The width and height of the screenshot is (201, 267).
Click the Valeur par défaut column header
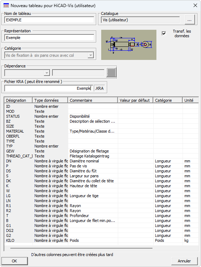tap(136, 100)
